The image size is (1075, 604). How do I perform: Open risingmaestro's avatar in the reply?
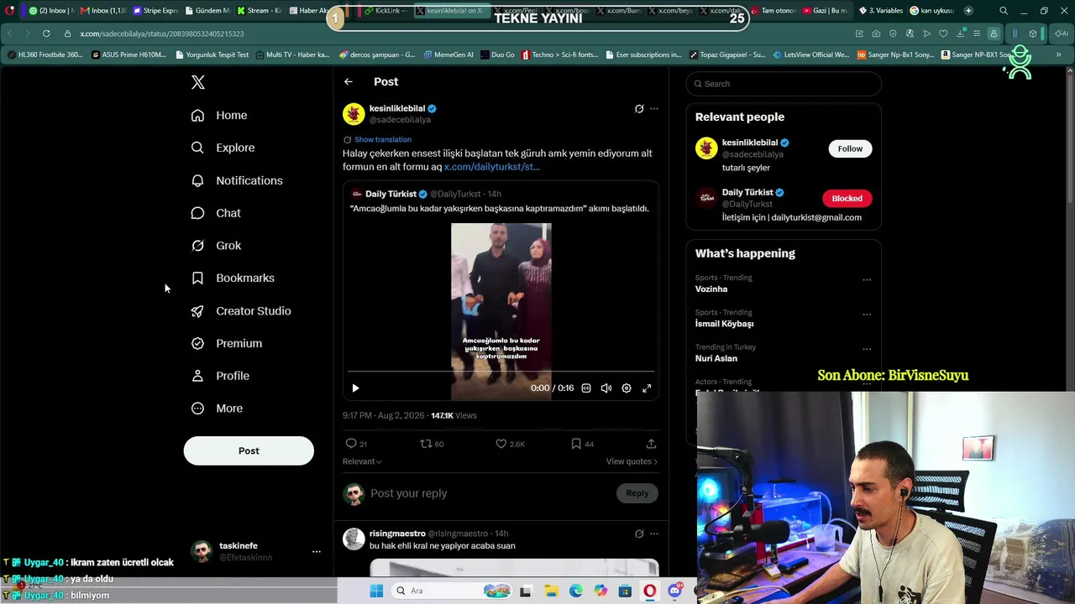(x=354, y=539)
